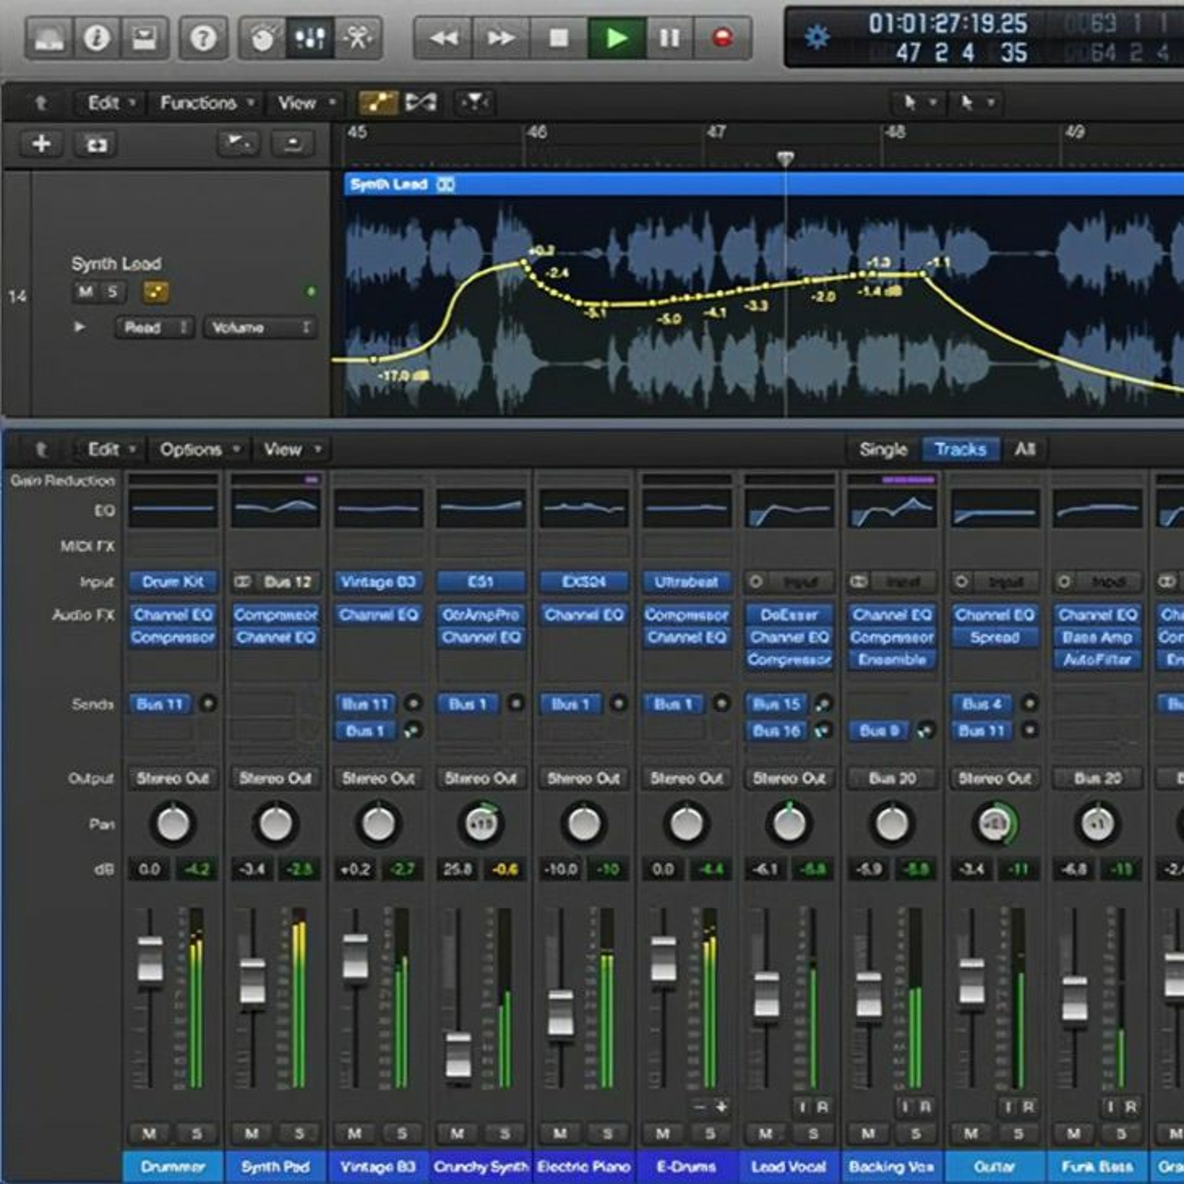Click the red Record button
1184x1184 pixels.
tap(723, 38)
